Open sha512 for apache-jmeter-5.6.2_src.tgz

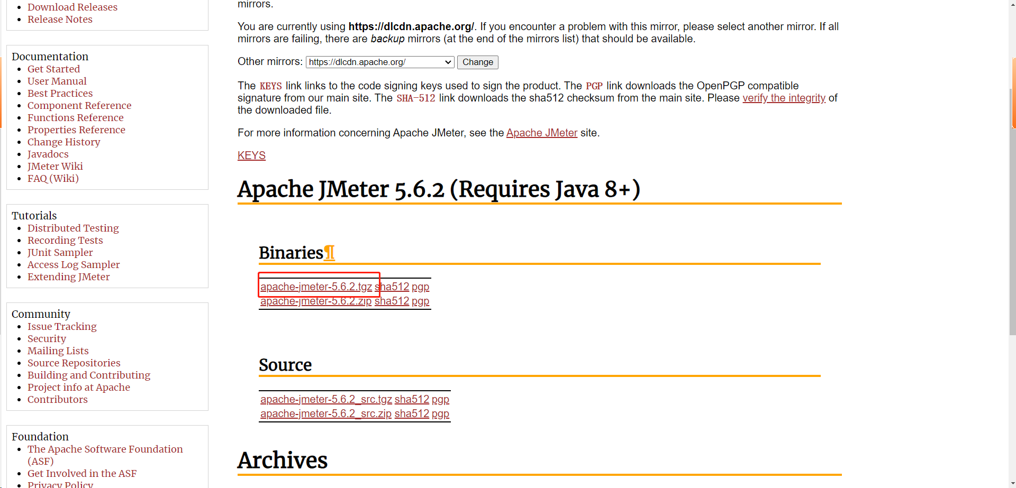coord(412,399)
